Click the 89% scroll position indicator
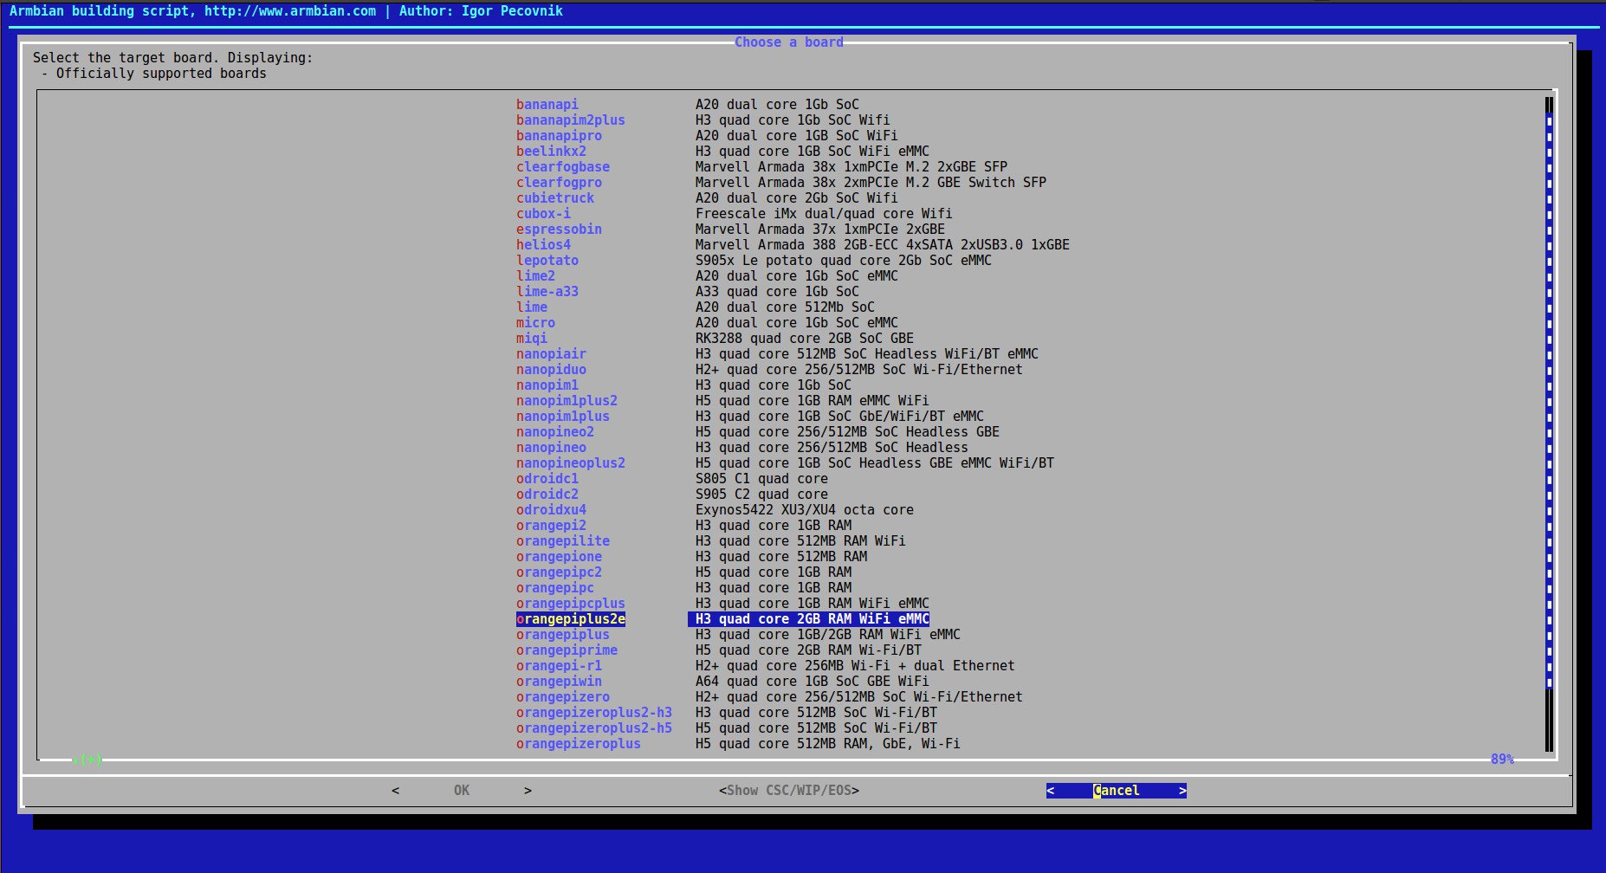Screen dimensions: 1606x873 (1502, 760)
